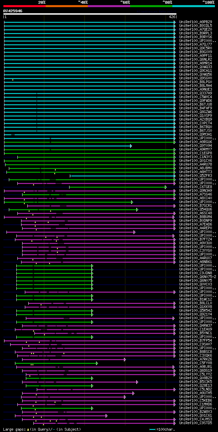The height and width of the screenshot is (432, 218).
Task: Click the label UniRef100_C3XQK6
Action: pyautogui.click(x=196, y=356)
